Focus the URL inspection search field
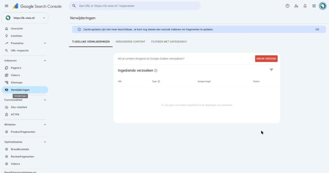The width and height of the screenshot is (329, 173). [x=135, y=6]
